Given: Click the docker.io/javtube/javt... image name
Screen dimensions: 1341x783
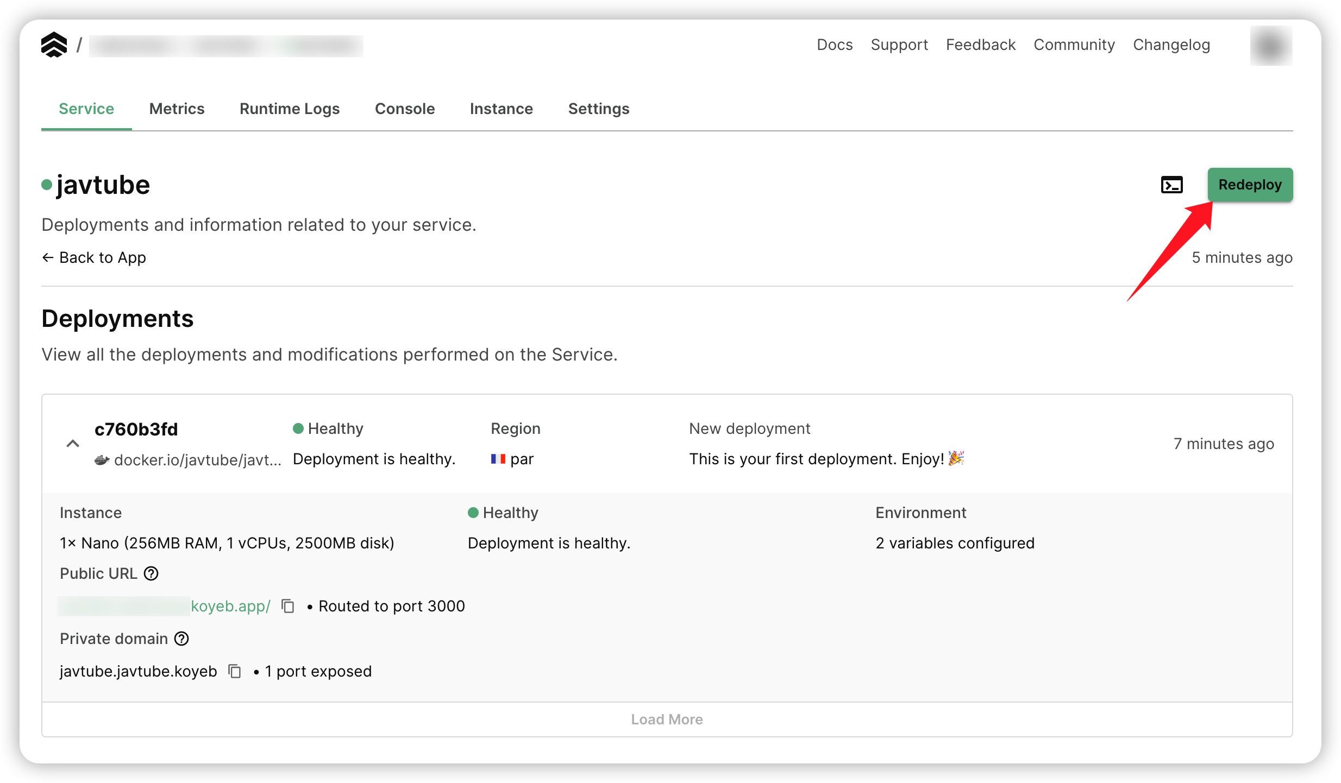Looking at the screenshot, I should pos(198,460).
